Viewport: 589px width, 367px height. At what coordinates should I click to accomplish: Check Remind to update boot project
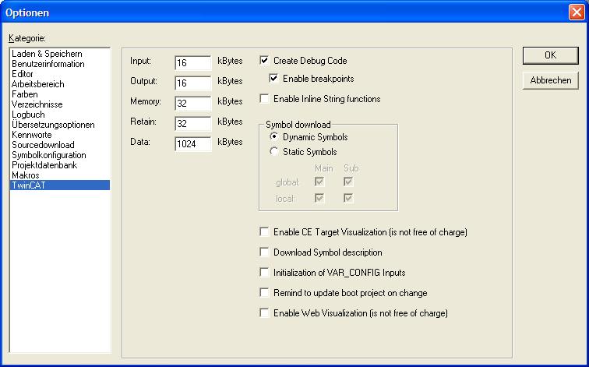264,293
